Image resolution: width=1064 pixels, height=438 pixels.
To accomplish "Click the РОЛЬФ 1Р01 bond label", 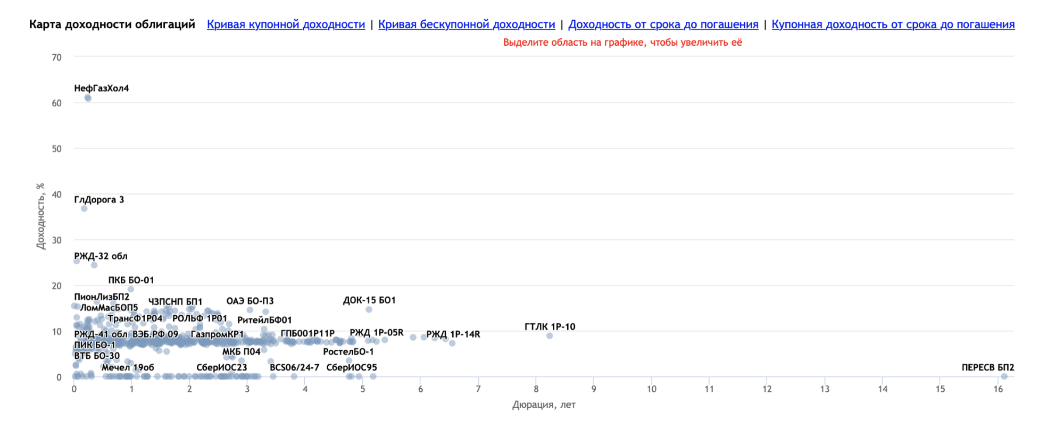I will (199, 318).
